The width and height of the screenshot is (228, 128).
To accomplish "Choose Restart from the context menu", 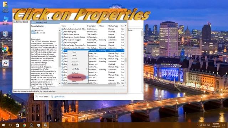I will click(75, 65).
